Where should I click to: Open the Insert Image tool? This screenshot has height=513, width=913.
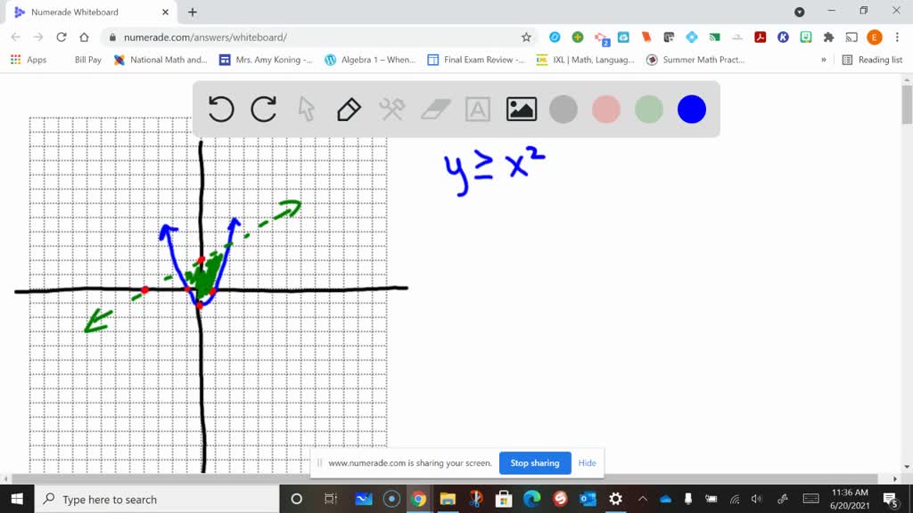click(x=521, y=109)
